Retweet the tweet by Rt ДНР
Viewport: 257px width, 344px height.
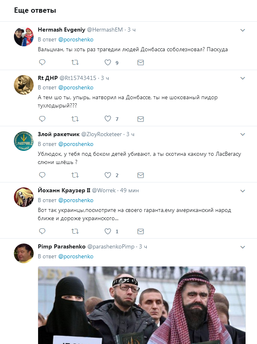75,118
